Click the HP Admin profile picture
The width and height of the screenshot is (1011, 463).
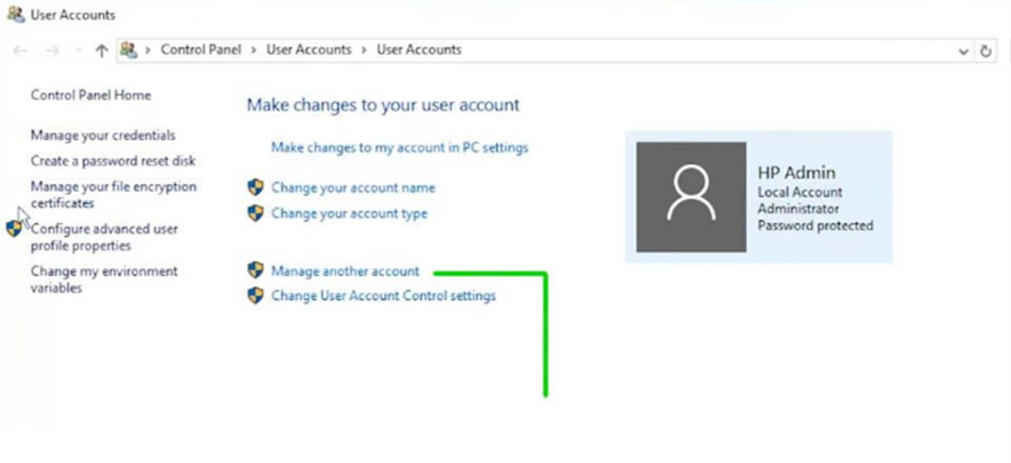[691, 197]
